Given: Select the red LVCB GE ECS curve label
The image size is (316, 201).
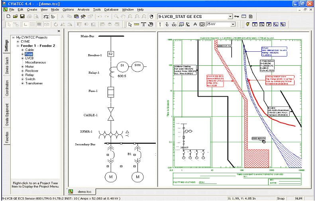Looking at the screenshot, I should point(215,81).
